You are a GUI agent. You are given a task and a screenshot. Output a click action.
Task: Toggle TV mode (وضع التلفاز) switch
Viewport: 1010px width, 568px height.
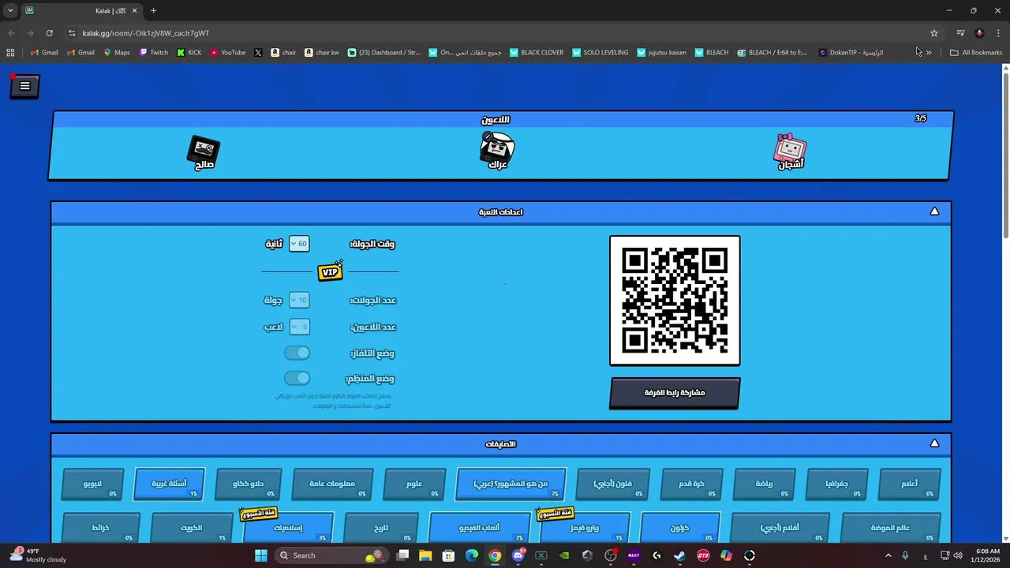[297, 353]
